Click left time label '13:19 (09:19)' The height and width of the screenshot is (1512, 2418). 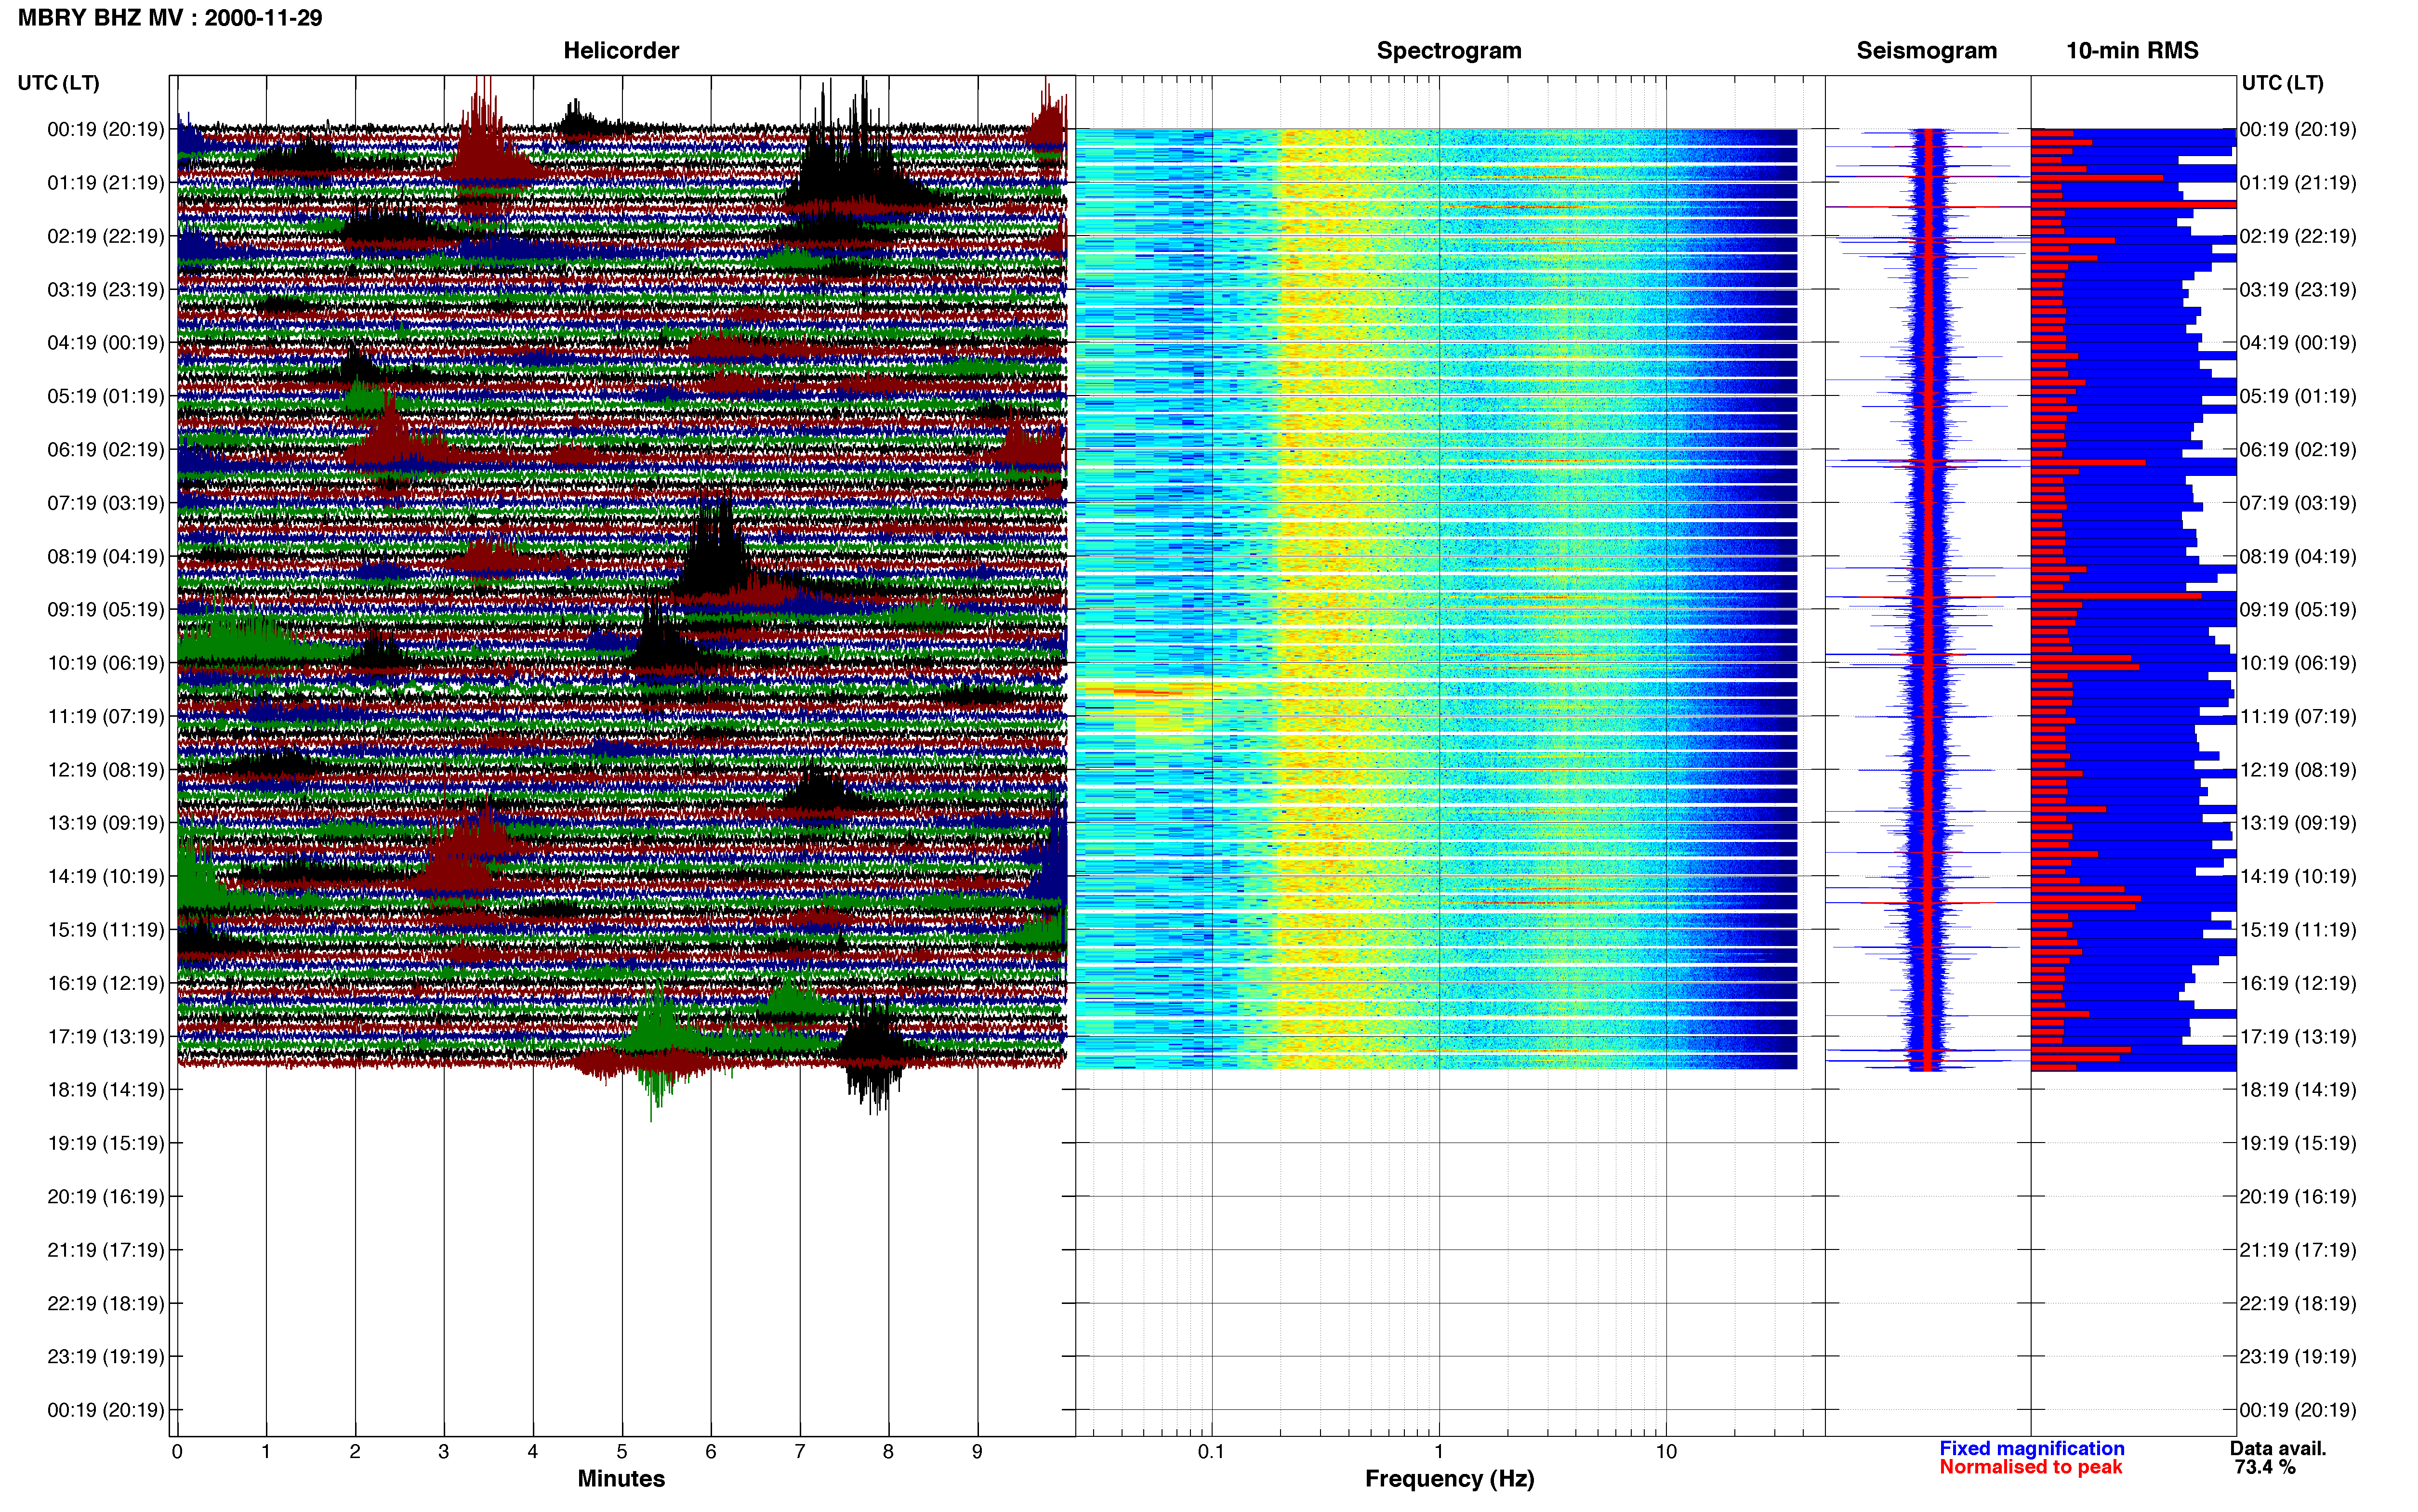tap(106, 823)
